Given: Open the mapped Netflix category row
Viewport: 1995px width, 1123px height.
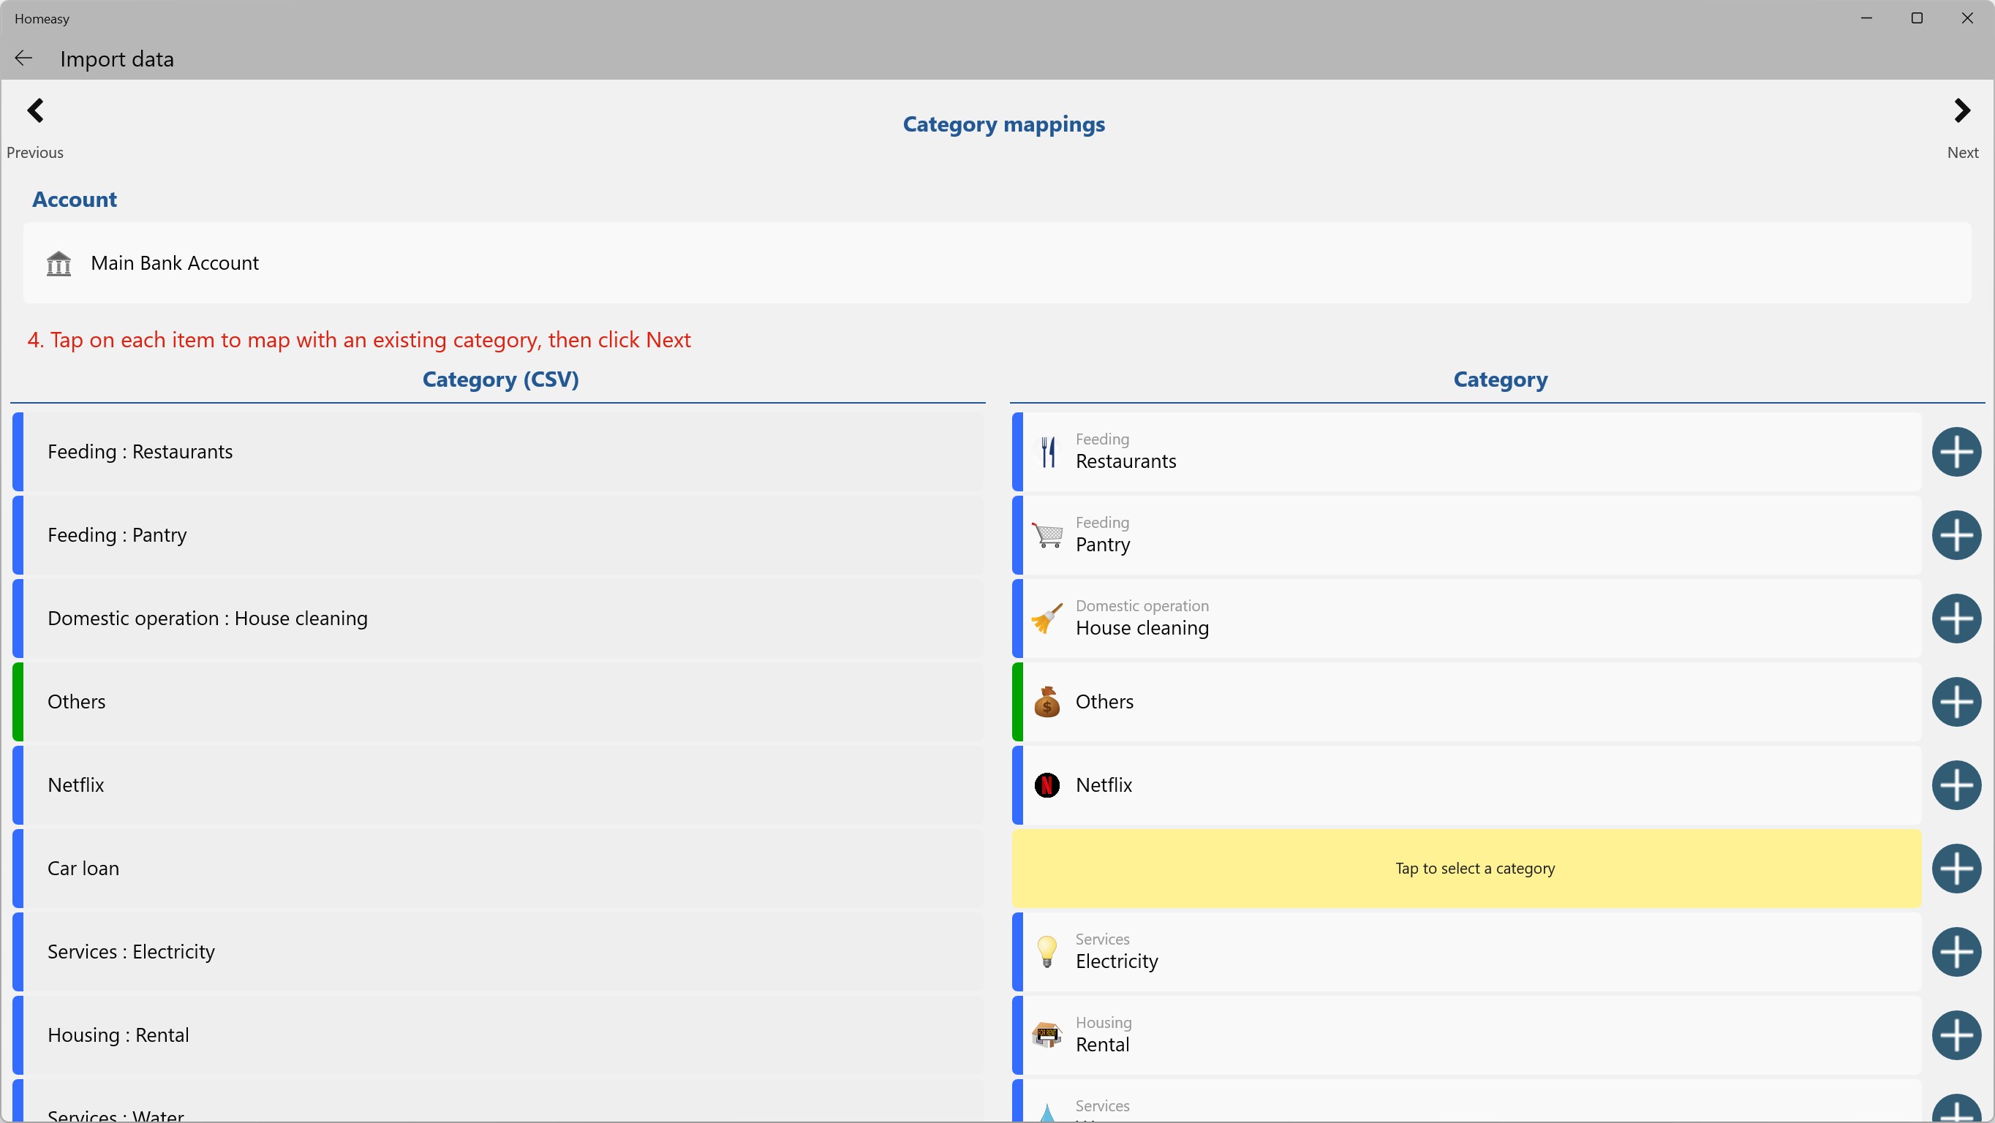Looking at the screenshot, I should click(x=1466, y=785).
